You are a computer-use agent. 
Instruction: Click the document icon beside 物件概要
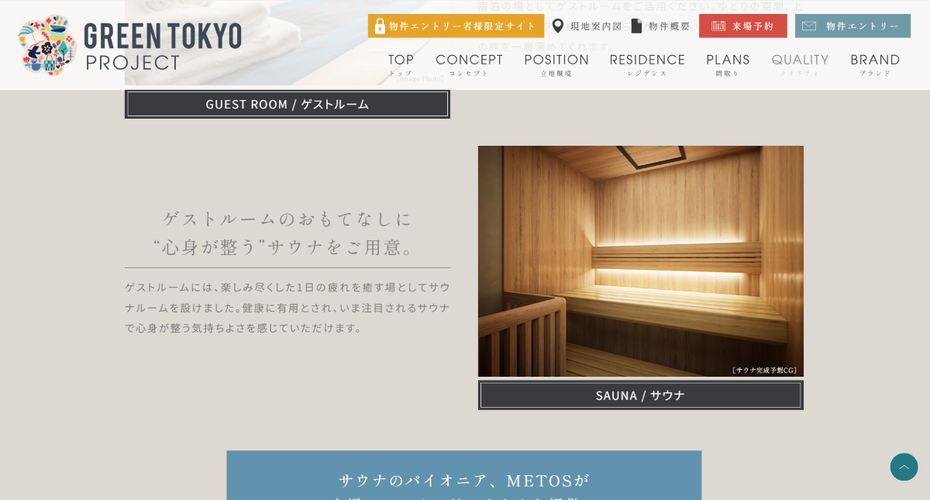coord(636,26)
